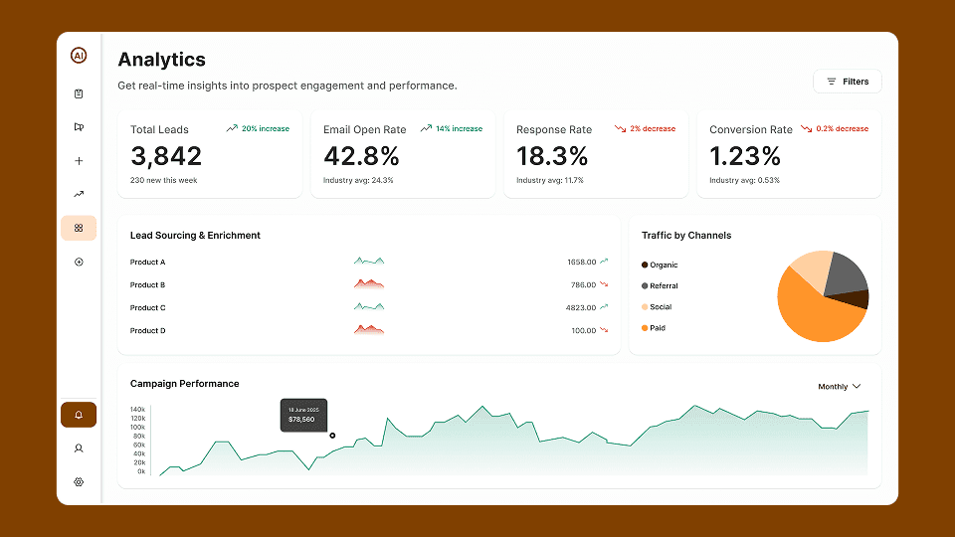The image size is (955, 537).
Task: Expand the Monthly period dropdown
Action: point(839,386)
